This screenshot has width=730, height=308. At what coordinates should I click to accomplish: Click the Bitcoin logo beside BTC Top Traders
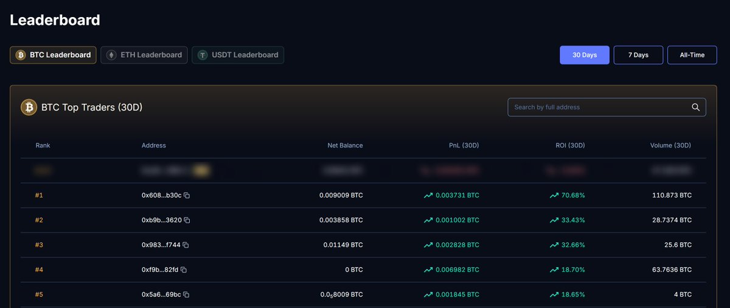[29, 108]
